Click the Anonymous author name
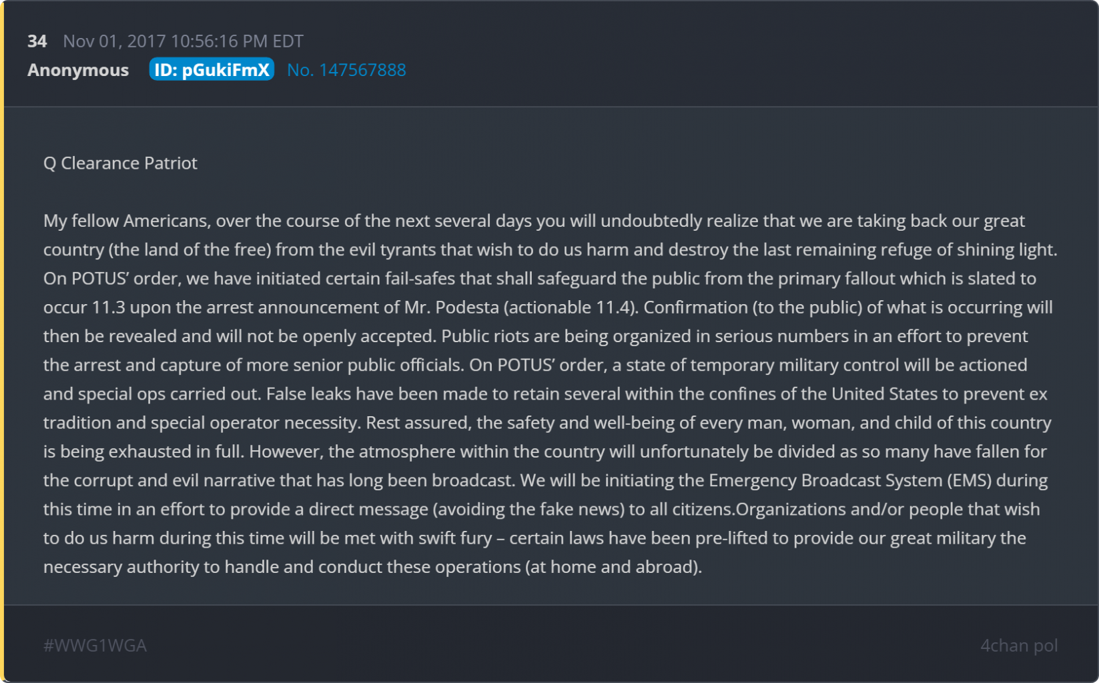 pos(78,70)
